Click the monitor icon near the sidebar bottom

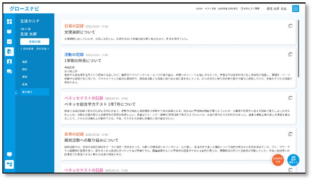pyautogui.click(x=9, y=155)
